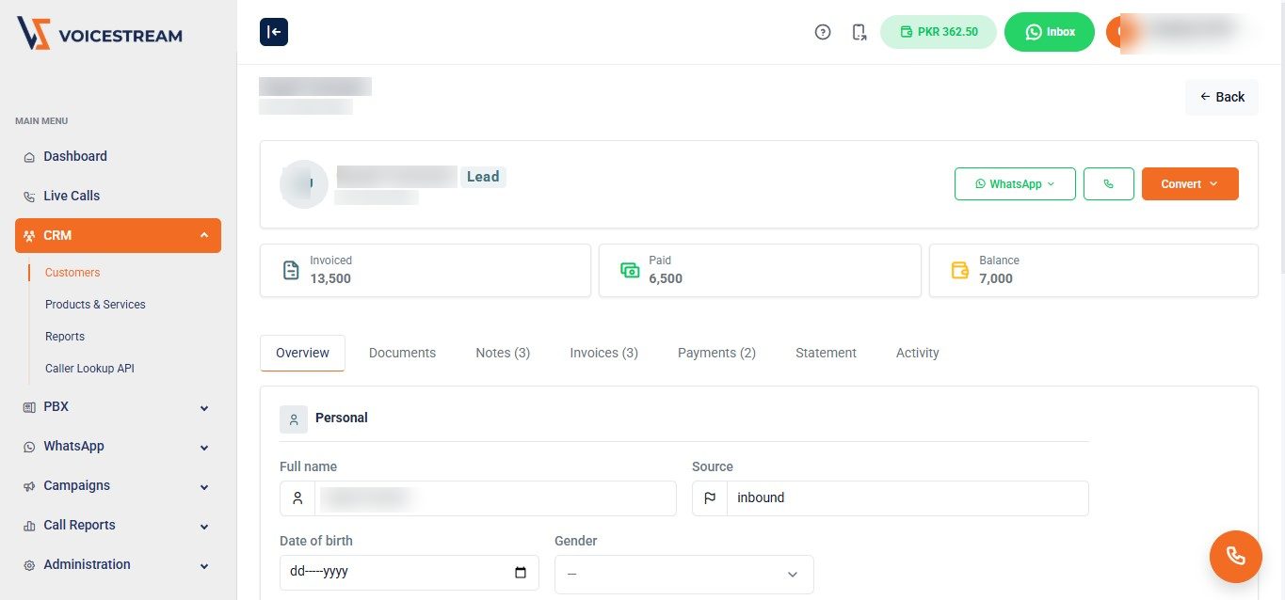Click the PBX icon in sidebar
This screenshot has width=1285, height=600.
(29, 407)
